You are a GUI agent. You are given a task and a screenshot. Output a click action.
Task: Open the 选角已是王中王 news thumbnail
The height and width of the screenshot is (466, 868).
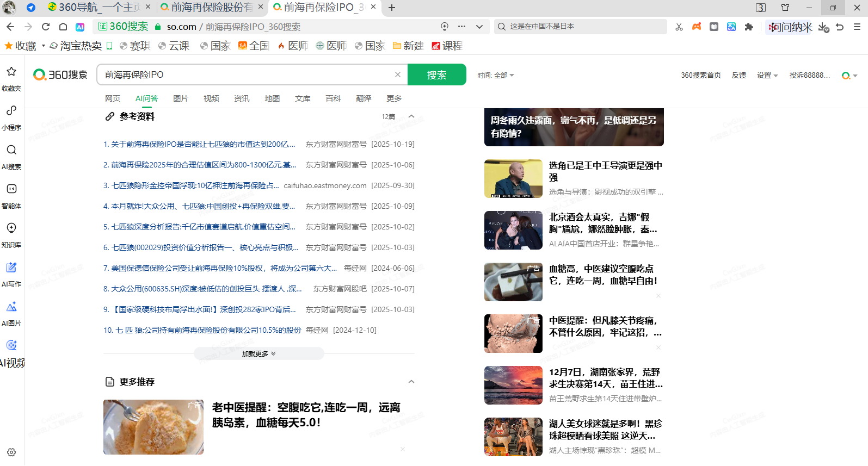point(513,178)
